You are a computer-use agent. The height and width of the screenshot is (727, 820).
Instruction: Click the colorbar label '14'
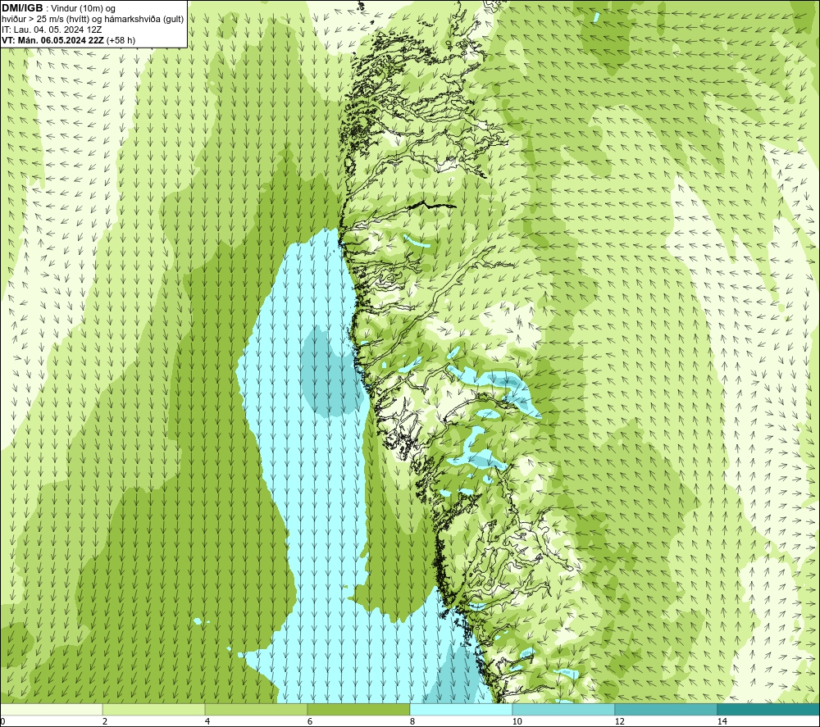point(722,721)
